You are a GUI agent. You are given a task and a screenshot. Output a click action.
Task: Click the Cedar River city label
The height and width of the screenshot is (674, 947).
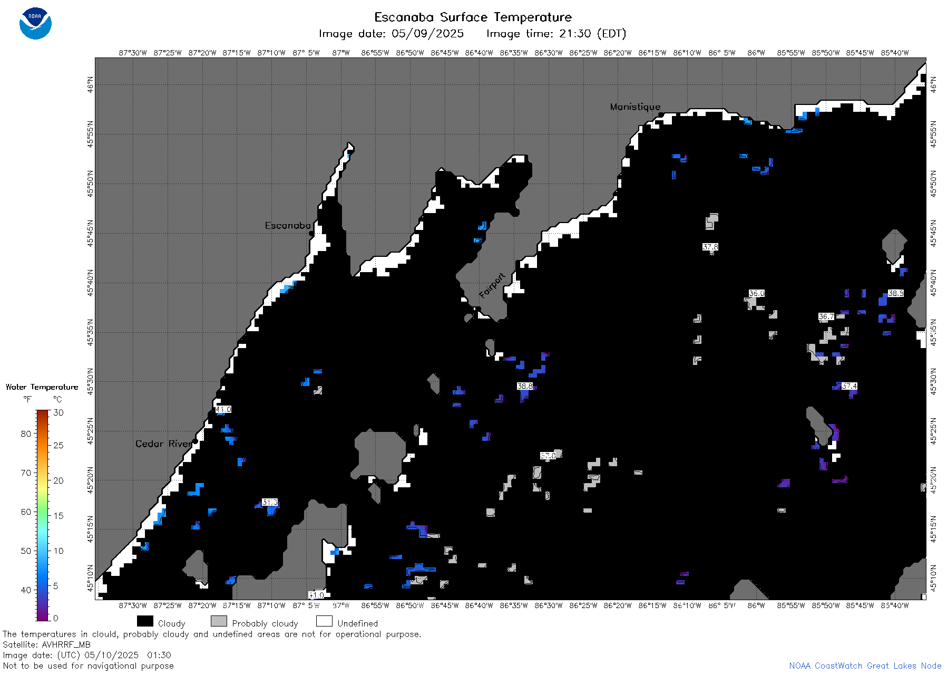[163, 444]
